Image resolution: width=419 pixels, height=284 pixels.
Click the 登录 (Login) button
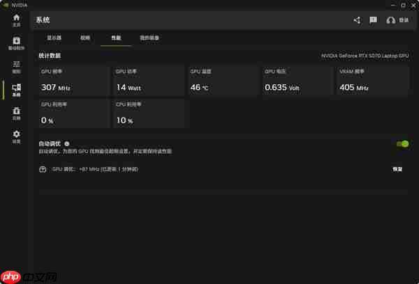click(x=398, y=20)
